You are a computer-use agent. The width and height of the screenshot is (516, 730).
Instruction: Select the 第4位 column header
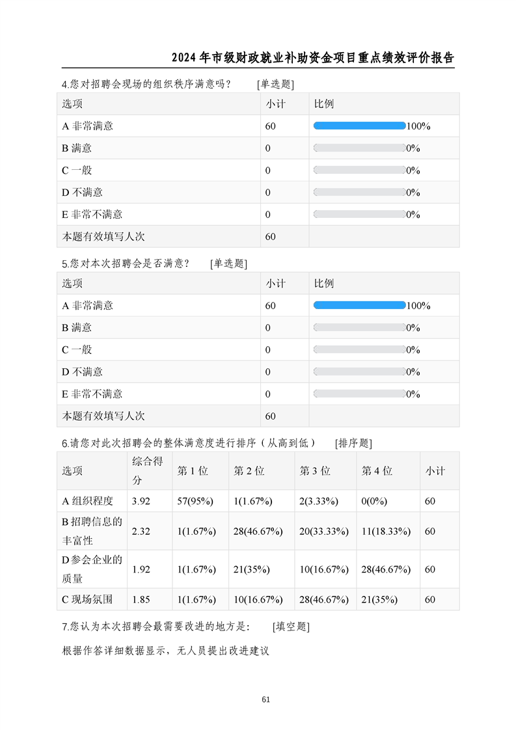click(377, 470)
